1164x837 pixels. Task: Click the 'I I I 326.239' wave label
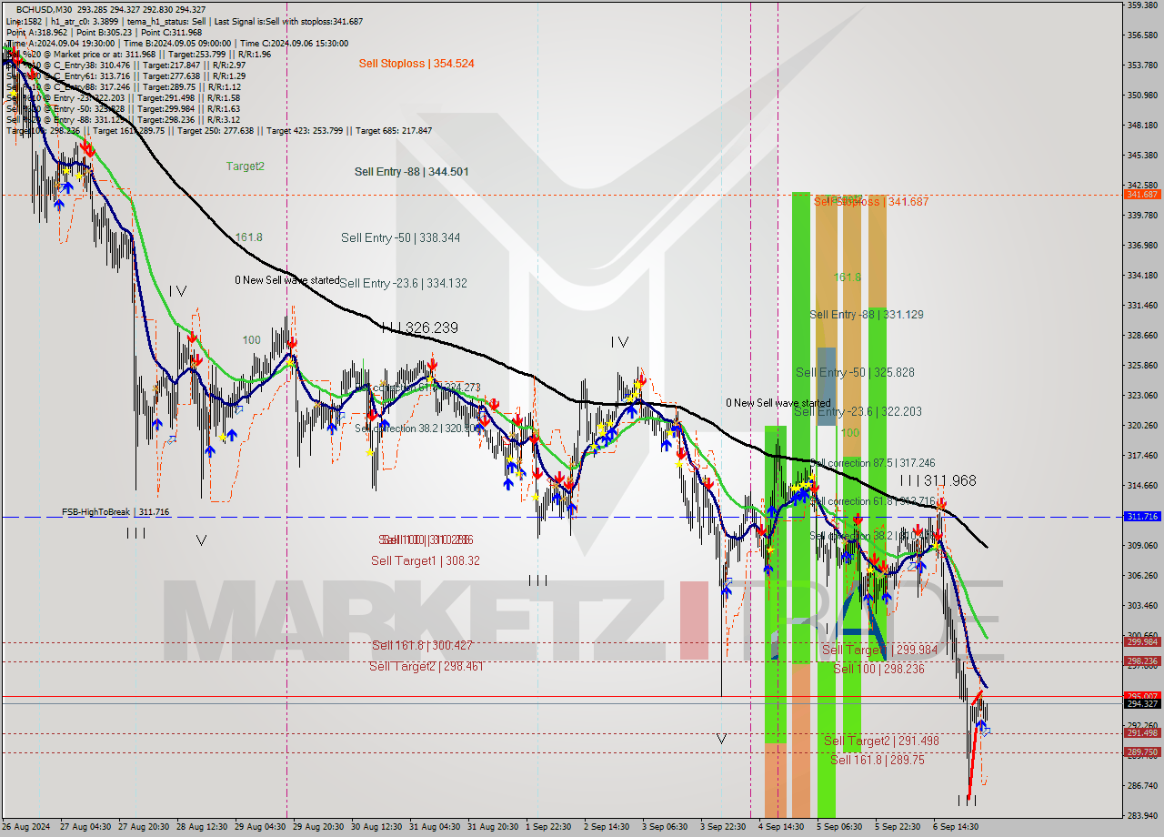419,328
